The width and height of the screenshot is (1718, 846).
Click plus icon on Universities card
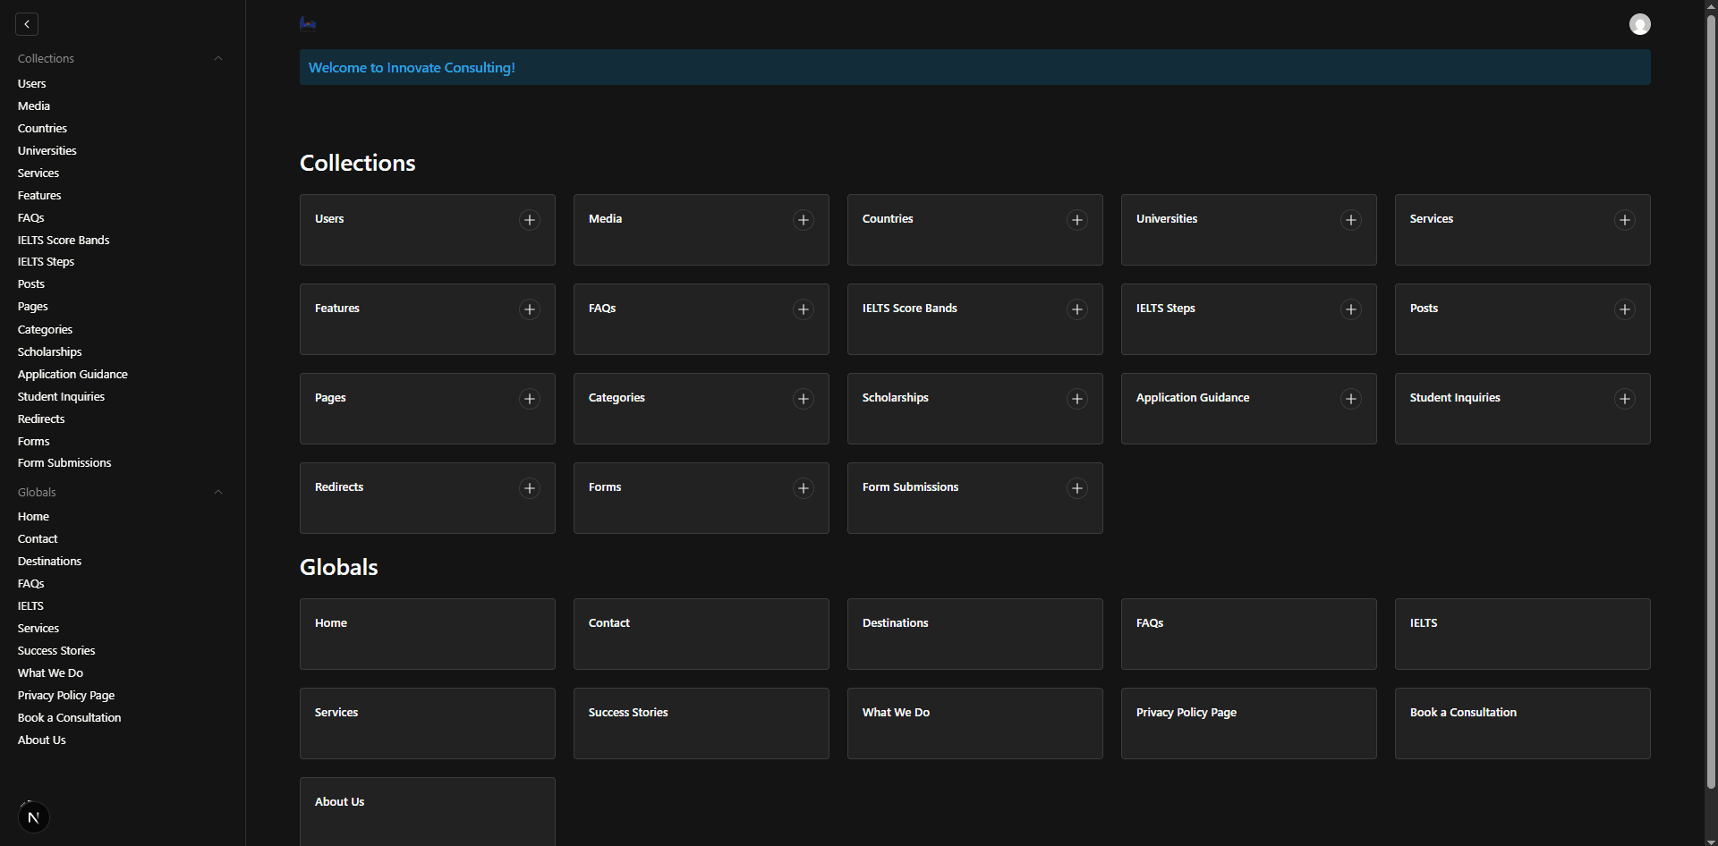pos(1351,220)
